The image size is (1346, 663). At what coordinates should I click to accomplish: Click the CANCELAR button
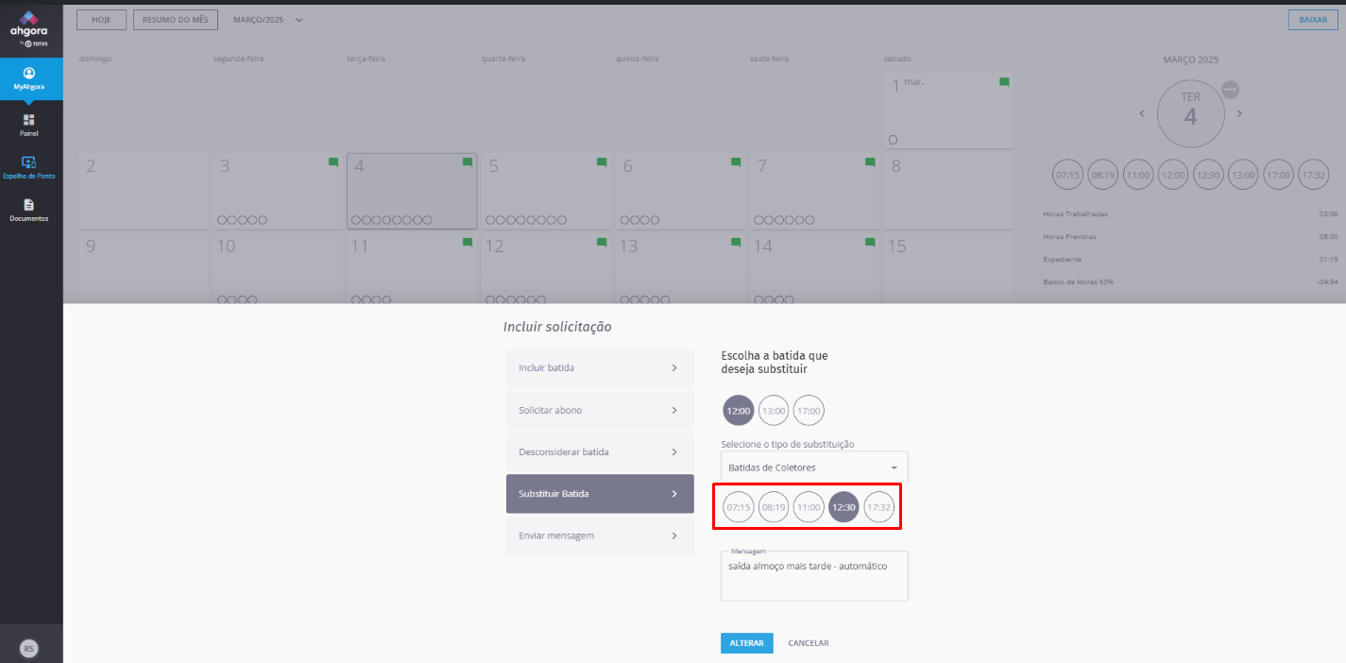(809, 643)
